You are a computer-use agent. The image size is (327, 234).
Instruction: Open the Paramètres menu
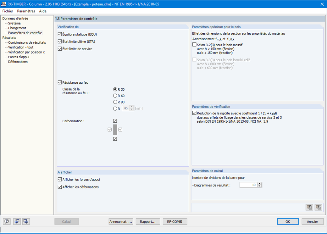26,11
